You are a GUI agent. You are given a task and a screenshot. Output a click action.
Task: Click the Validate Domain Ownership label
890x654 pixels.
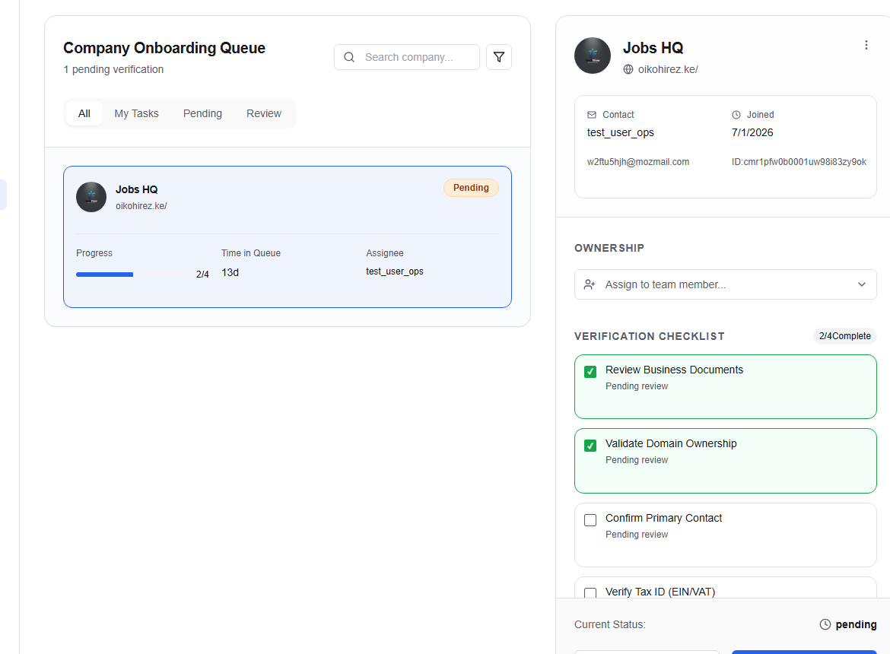coord(671,443)
